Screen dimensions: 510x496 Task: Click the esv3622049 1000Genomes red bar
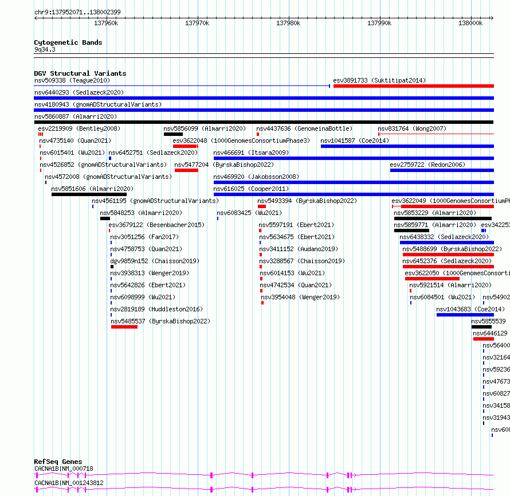[443, 206]
